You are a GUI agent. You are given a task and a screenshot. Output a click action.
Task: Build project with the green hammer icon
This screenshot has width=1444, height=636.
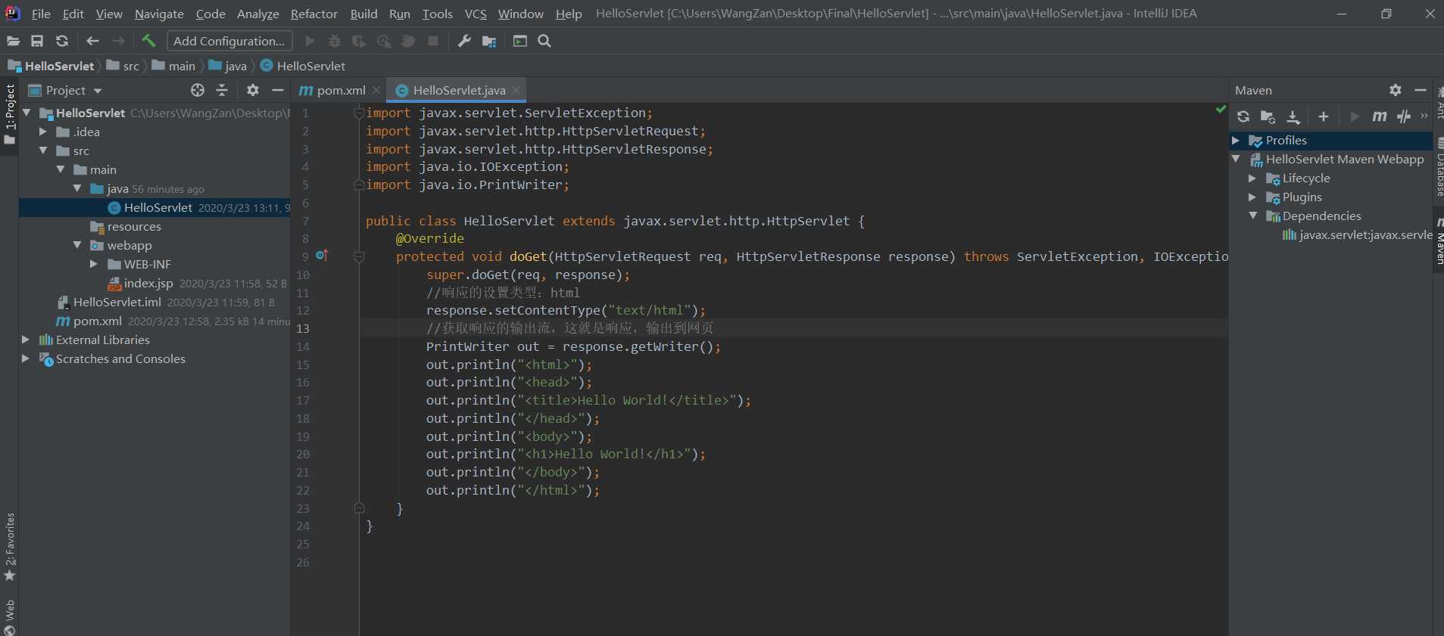point(148,41)
